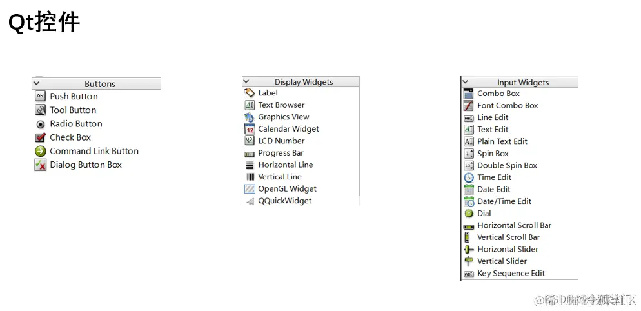The width and height of the screenshot is (641, 311).
Task: Select the green Dial icon
Action: pyautogui.click(x=468, y=213)
